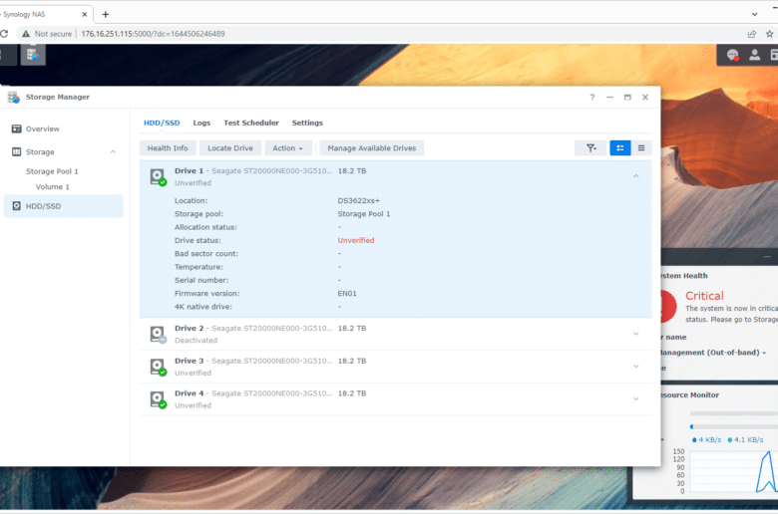Select Volume 1 in sidebar

[x=53, y=187]
